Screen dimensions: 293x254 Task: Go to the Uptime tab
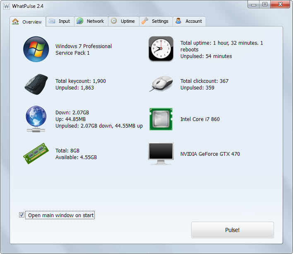(124, 21)
